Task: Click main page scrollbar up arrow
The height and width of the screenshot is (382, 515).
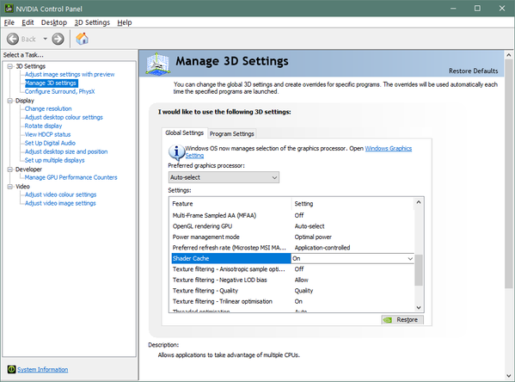Action: tap(509, 55)
